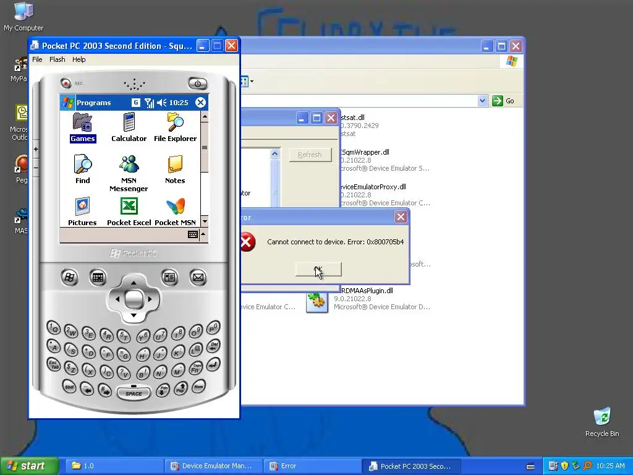
Task: Tap the G connectivity icon in Pocket PC bar
Action: (x=136, y=103)
